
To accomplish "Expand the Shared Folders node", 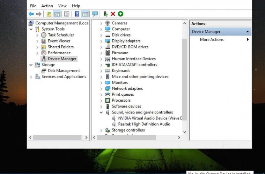I will click(37, 47).
